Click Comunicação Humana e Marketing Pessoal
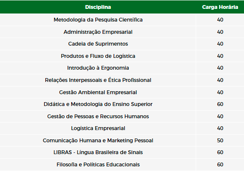The width and height of the screenshot is (244, 171). 98,141
